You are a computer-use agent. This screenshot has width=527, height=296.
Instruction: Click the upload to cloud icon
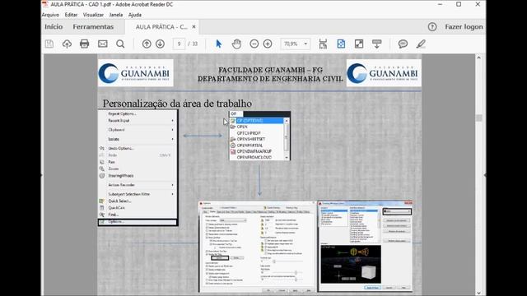(67, 44)
